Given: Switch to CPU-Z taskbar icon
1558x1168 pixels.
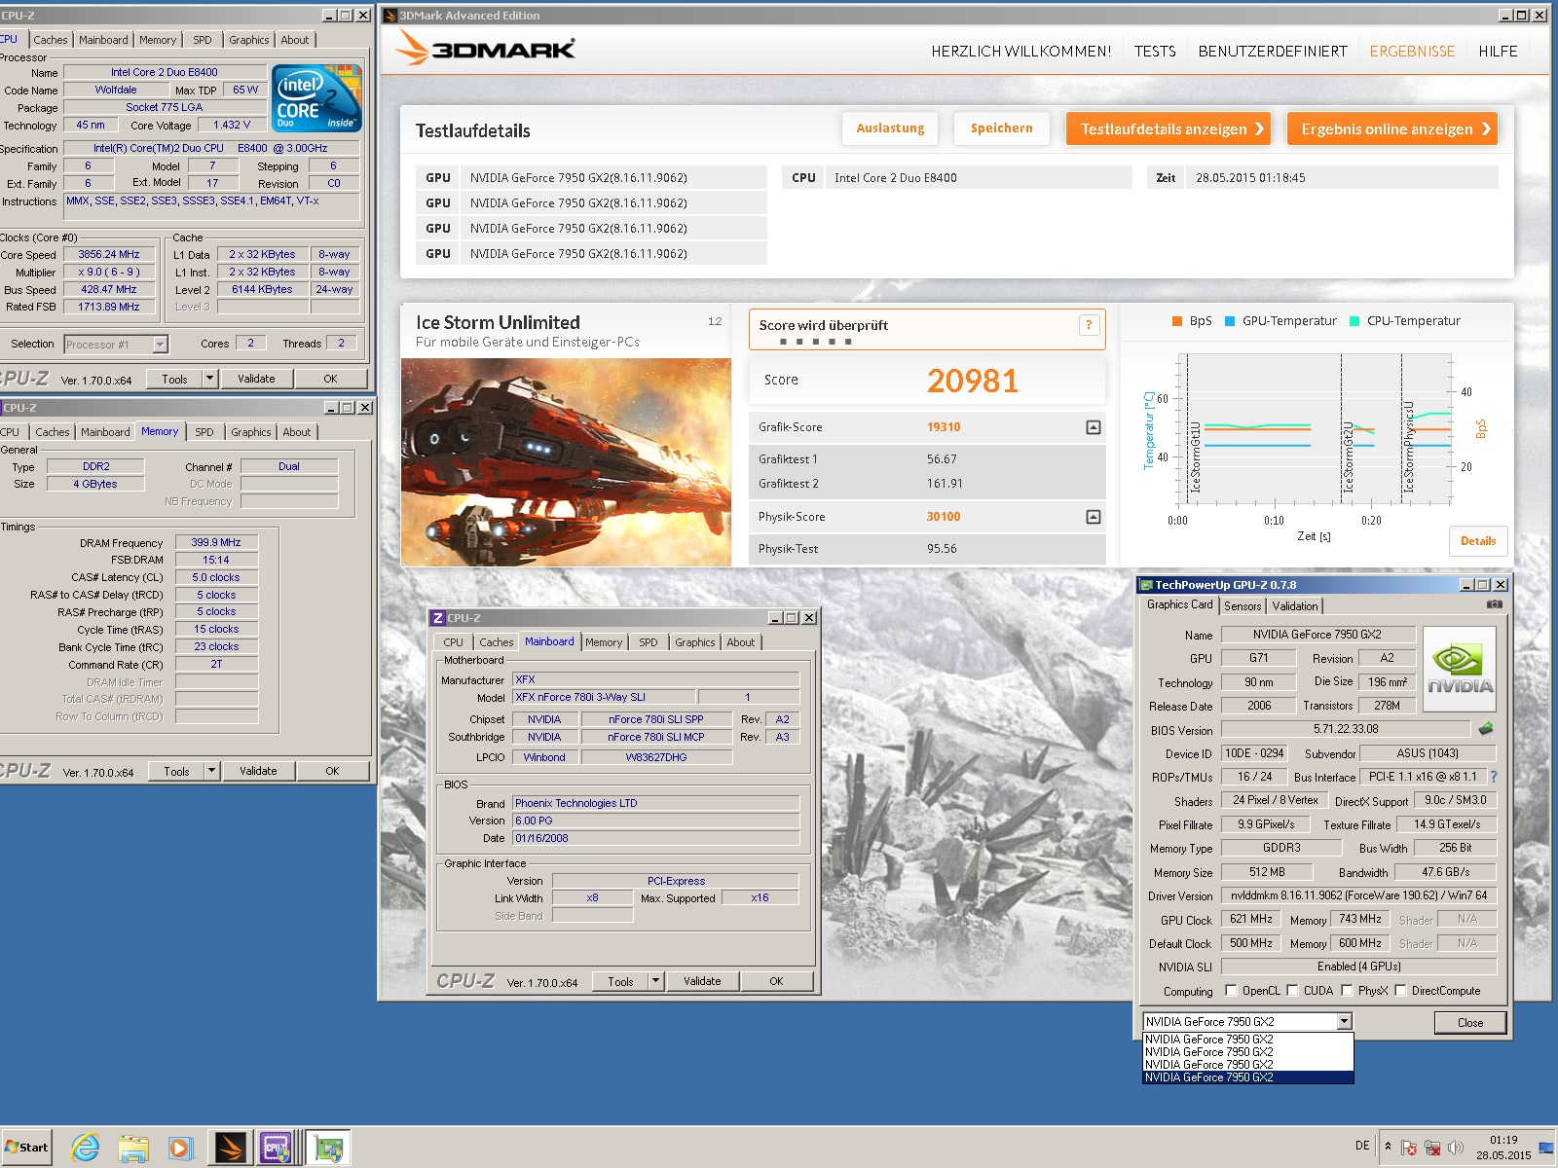Looking at the screenshot, I should (x=278, y=1149).
